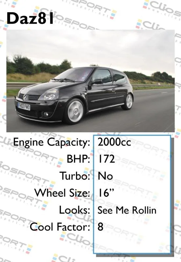
Task: Click the Cool Factor label
Action: point(60,227)
